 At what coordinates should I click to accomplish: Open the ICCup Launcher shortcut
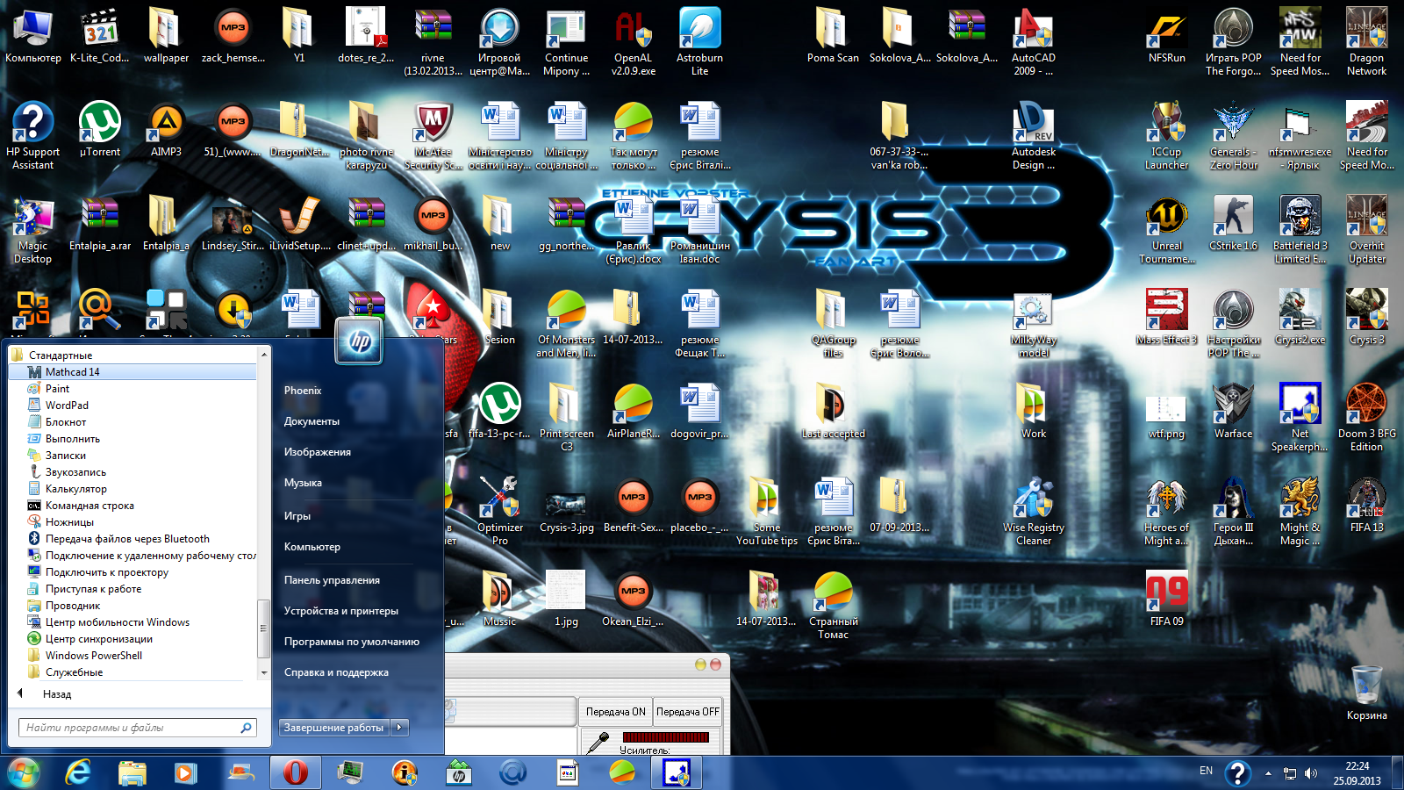(x=1167, y=135)
